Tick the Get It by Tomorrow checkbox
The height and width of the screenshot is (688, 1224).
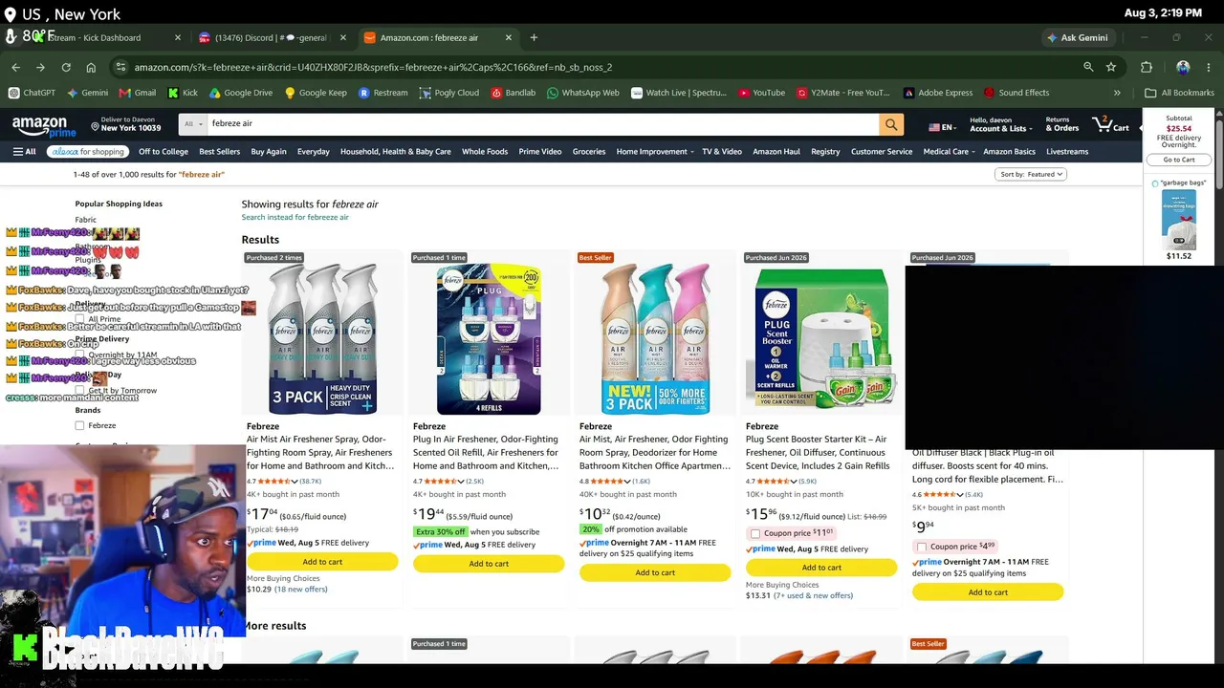[80, 390]
